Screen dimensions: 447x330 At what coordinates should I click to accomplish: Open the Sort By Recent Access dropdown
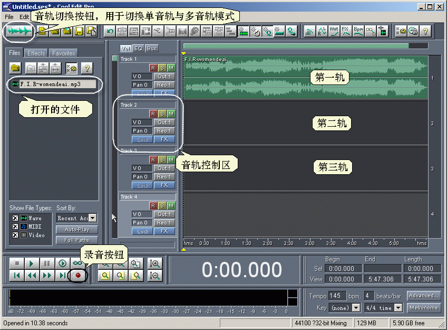pos(93,218)
